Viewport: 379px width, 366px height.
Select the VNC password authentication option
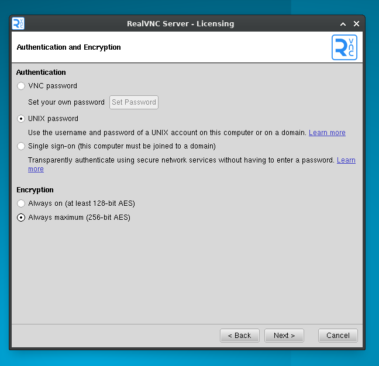22,86
